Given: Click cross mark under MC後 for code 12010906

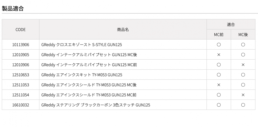Looking at the screenshot, I should 243,65.
